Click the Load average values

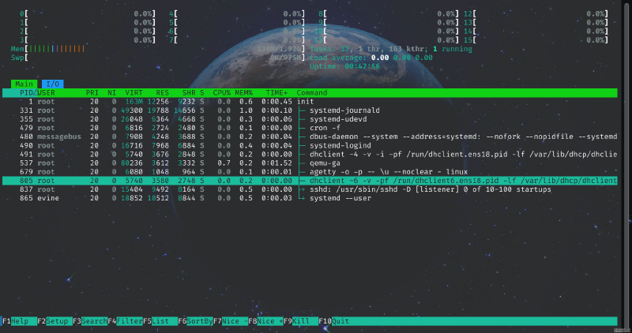pyautogui.click(x=402, y=58)
